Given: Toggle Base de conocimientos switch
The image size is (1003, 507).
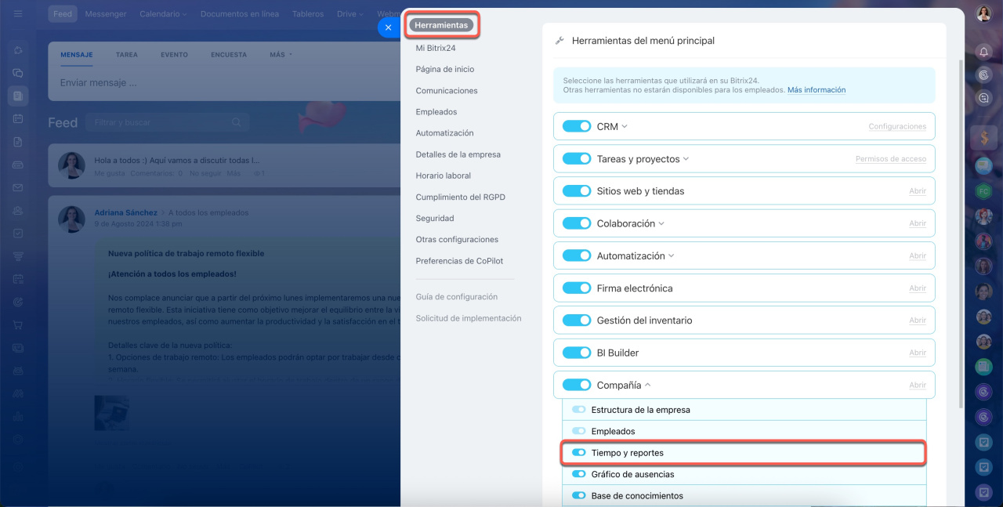Looking at the screenshot, I should (579, 496).
